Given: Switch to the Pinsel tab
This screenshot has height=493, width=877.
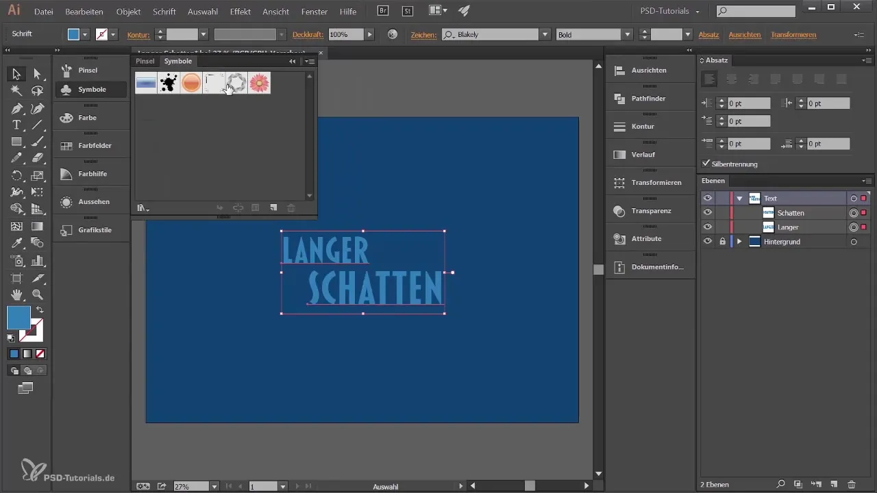Looking at the screenshot, I should point(145,61).
